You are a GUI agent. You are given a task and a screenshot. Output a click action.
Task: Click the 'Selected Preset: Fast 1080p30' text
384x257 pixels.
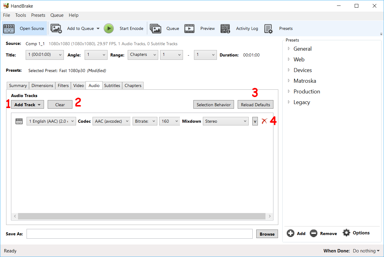pyautogui.click(x=57, y=71)
